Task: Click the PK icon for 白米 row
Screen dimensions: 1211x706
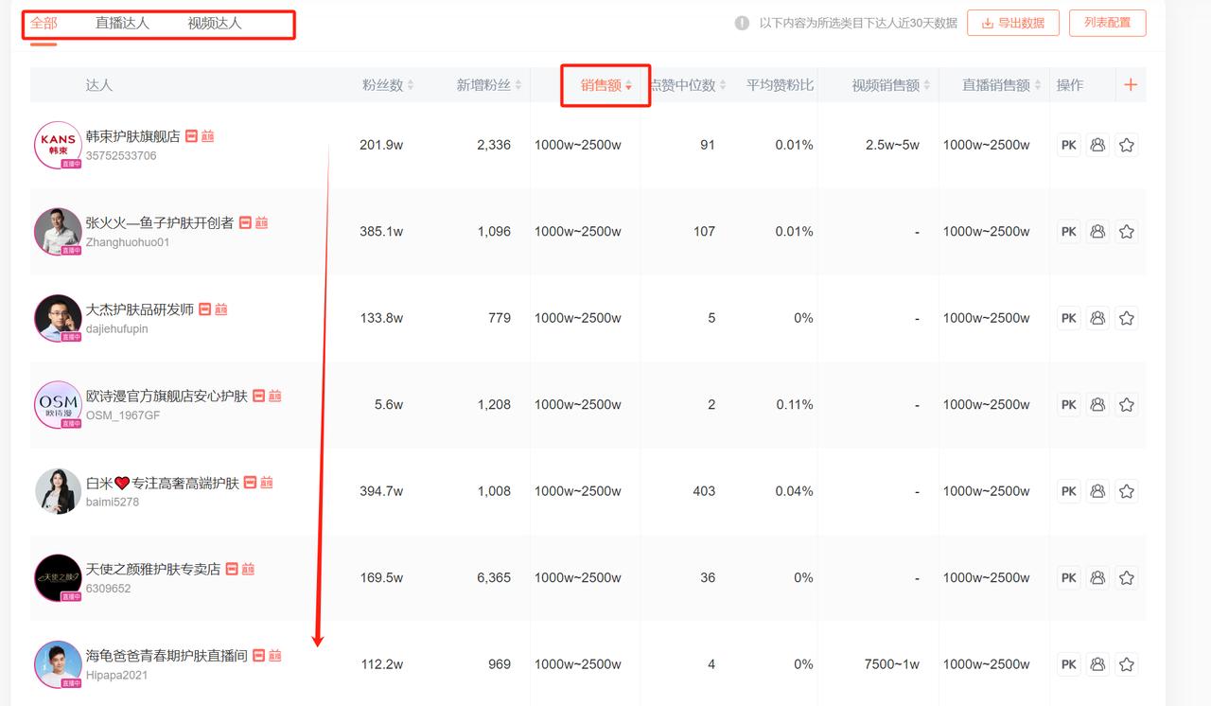Action: point(1068,491)
